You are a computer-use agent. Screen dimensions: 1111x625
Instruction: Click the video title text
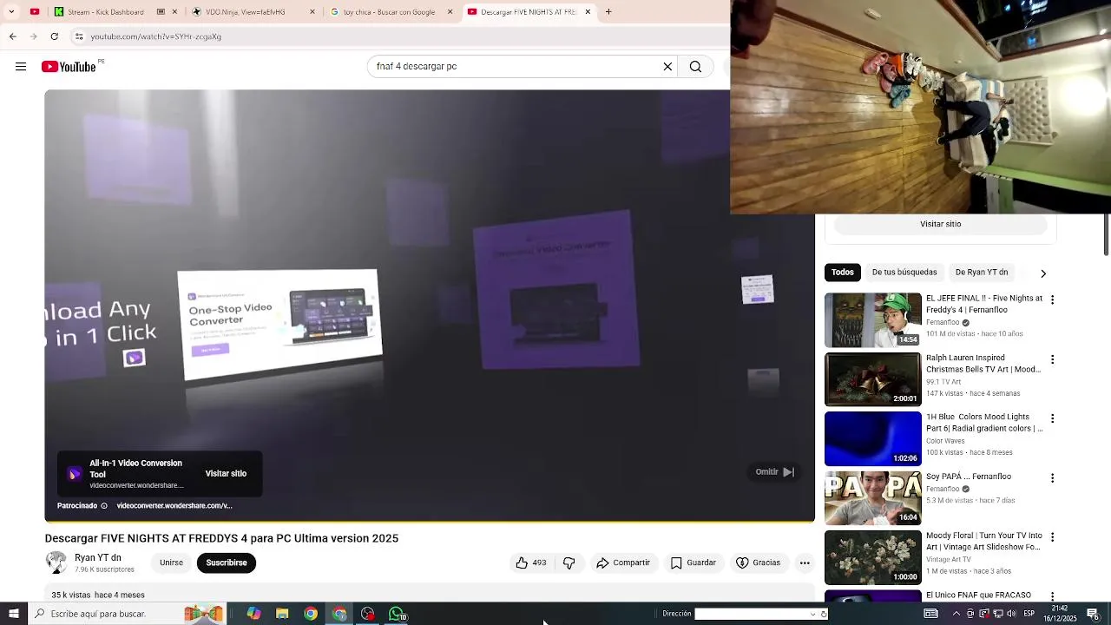pyautogui.click(x=221, y=538)
